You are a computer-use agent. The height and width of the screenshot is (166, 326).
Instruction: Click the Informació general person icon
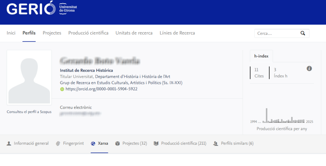[x=9, y=144]
